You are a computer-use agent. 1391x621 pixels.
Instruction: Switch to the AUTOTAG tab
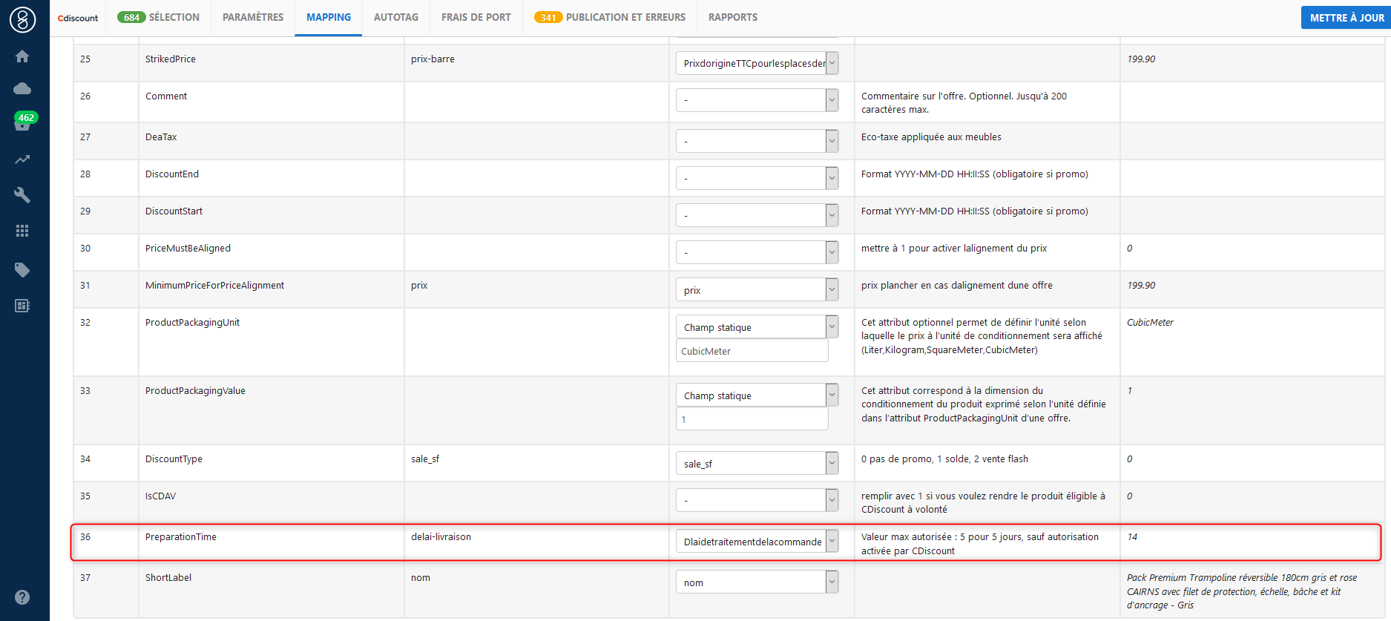[396, 17]
